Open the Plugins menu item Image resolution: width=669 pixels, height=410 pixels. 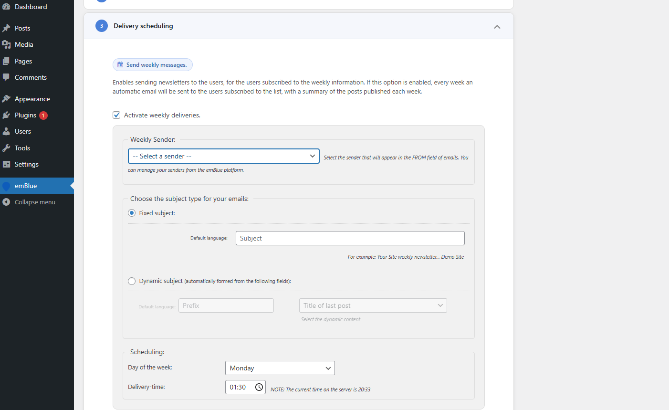[37, 115]
